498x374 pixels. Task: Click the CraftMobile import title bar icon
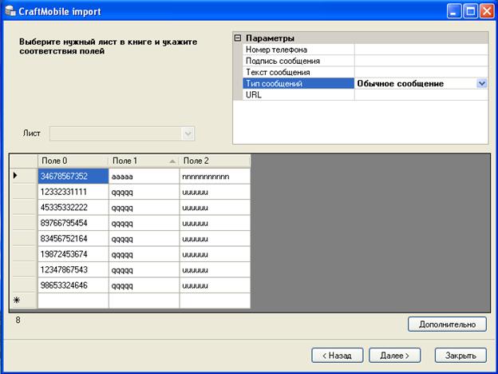(10, 11)
